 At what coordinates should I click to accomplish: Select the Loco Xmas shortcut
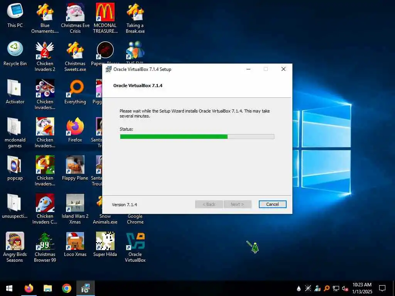[x=75, y=244]
